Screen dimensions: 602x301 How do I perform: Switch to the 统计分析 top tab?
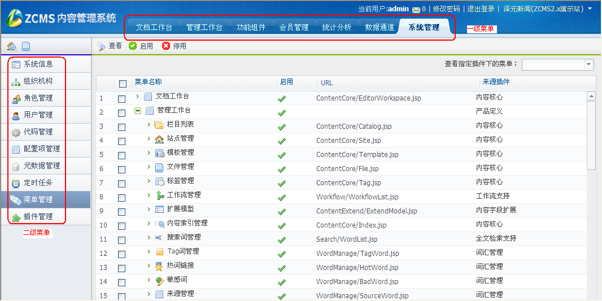point(337,27)
